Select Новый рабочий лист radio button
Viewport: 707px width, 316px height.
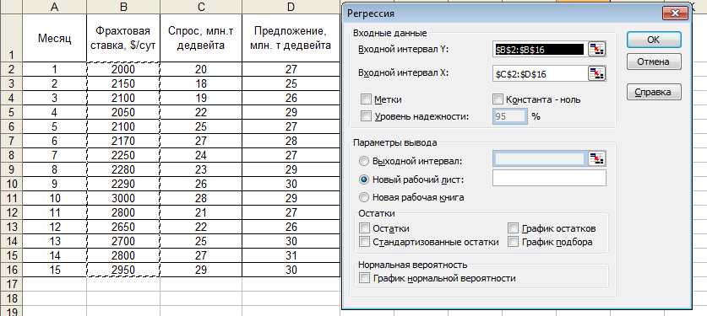(364, 179)
